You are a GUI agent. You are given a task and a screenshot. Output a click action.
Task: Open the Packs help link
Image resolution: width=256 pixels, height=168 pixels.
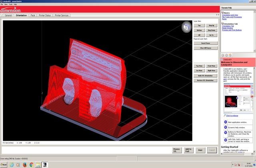[224, 19]
